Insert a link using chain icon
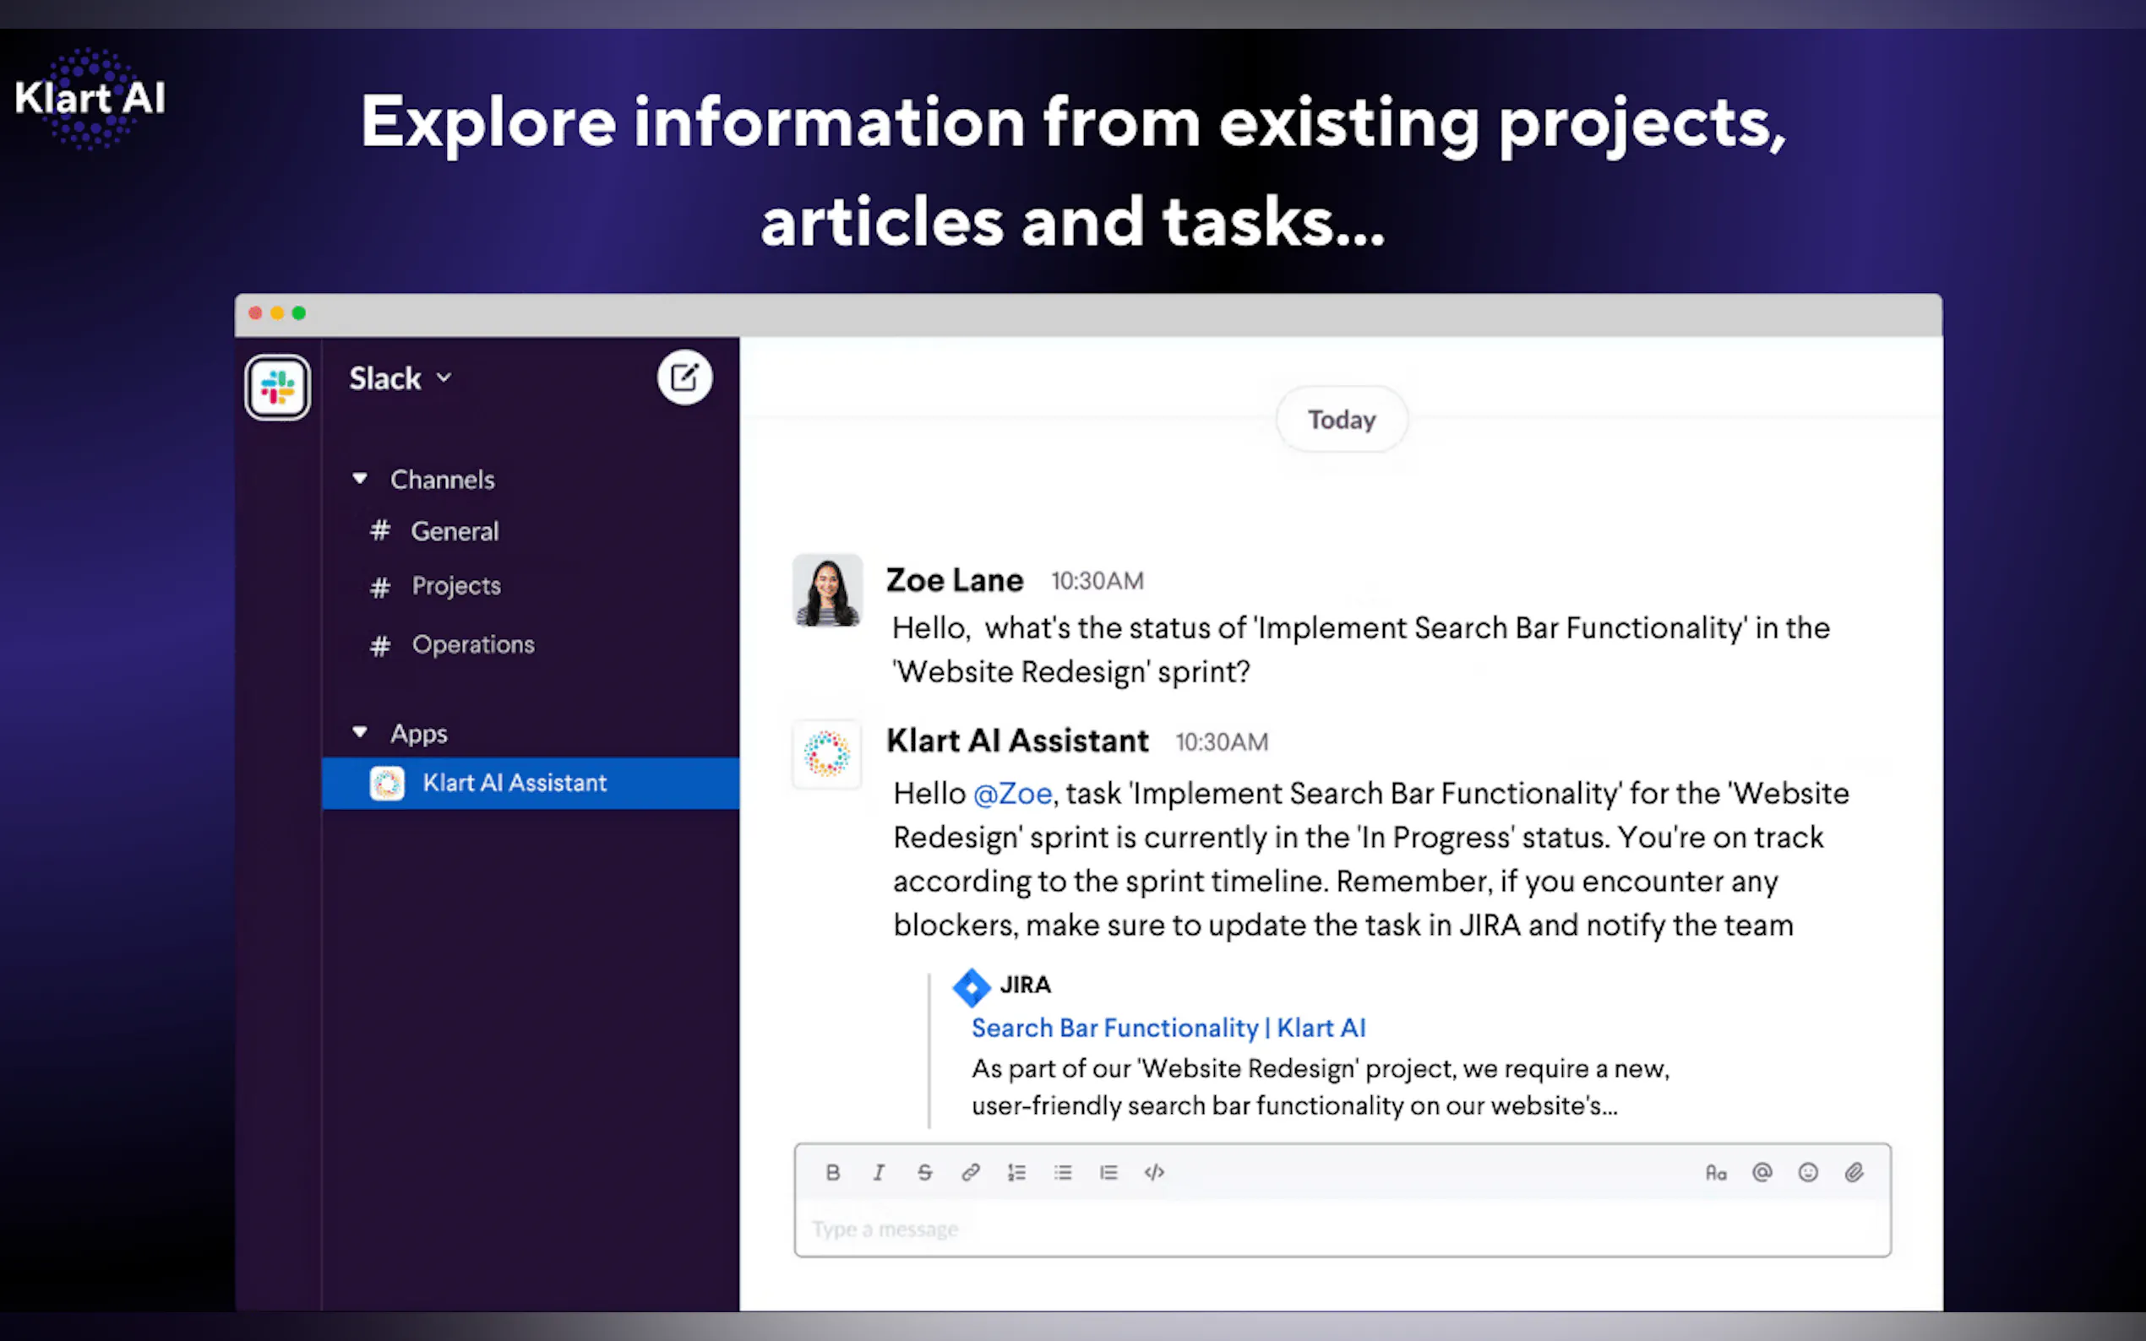 point(971,1172)
